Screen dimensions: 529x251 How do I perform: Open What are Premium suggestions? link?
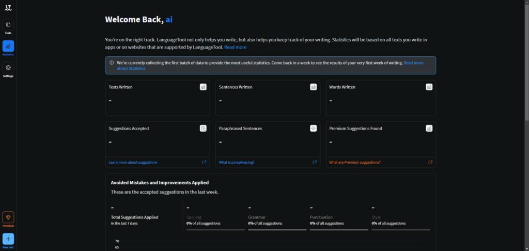click(355, 162)
